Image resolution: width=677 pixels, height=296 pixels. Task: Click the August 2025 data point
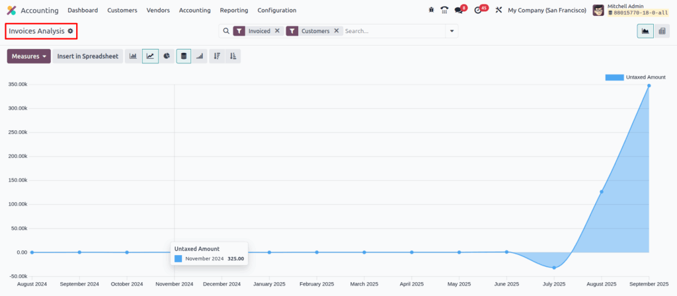tap(602, 192)
